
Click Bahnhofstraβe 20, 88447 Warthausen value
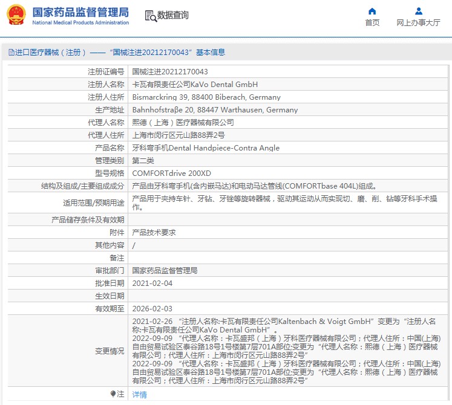[215, 110]
